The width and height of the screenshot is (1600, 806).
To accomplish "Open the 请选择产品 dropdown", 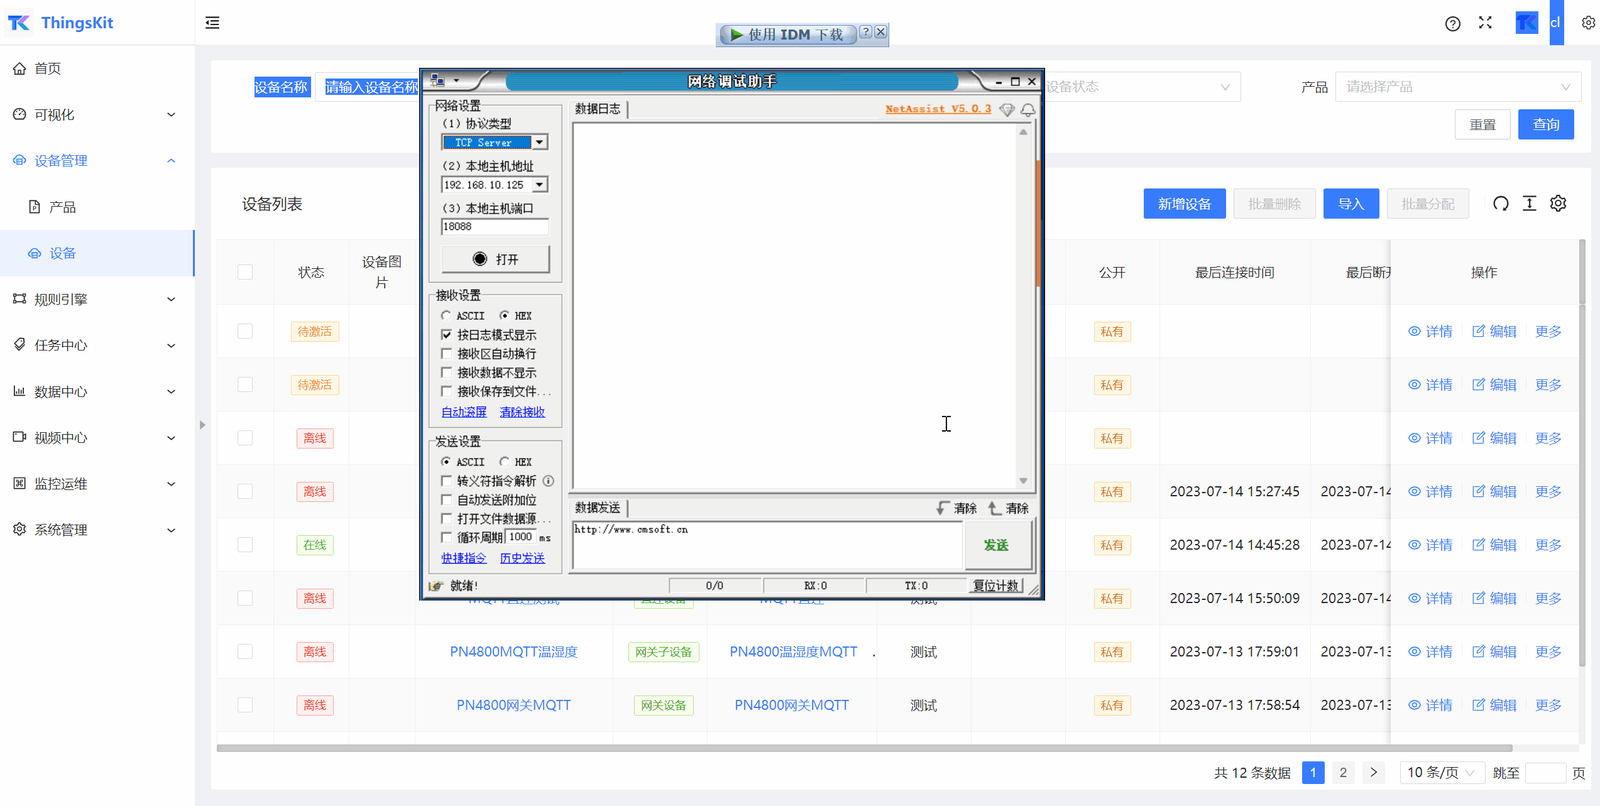I will (x=1458, y=87).
